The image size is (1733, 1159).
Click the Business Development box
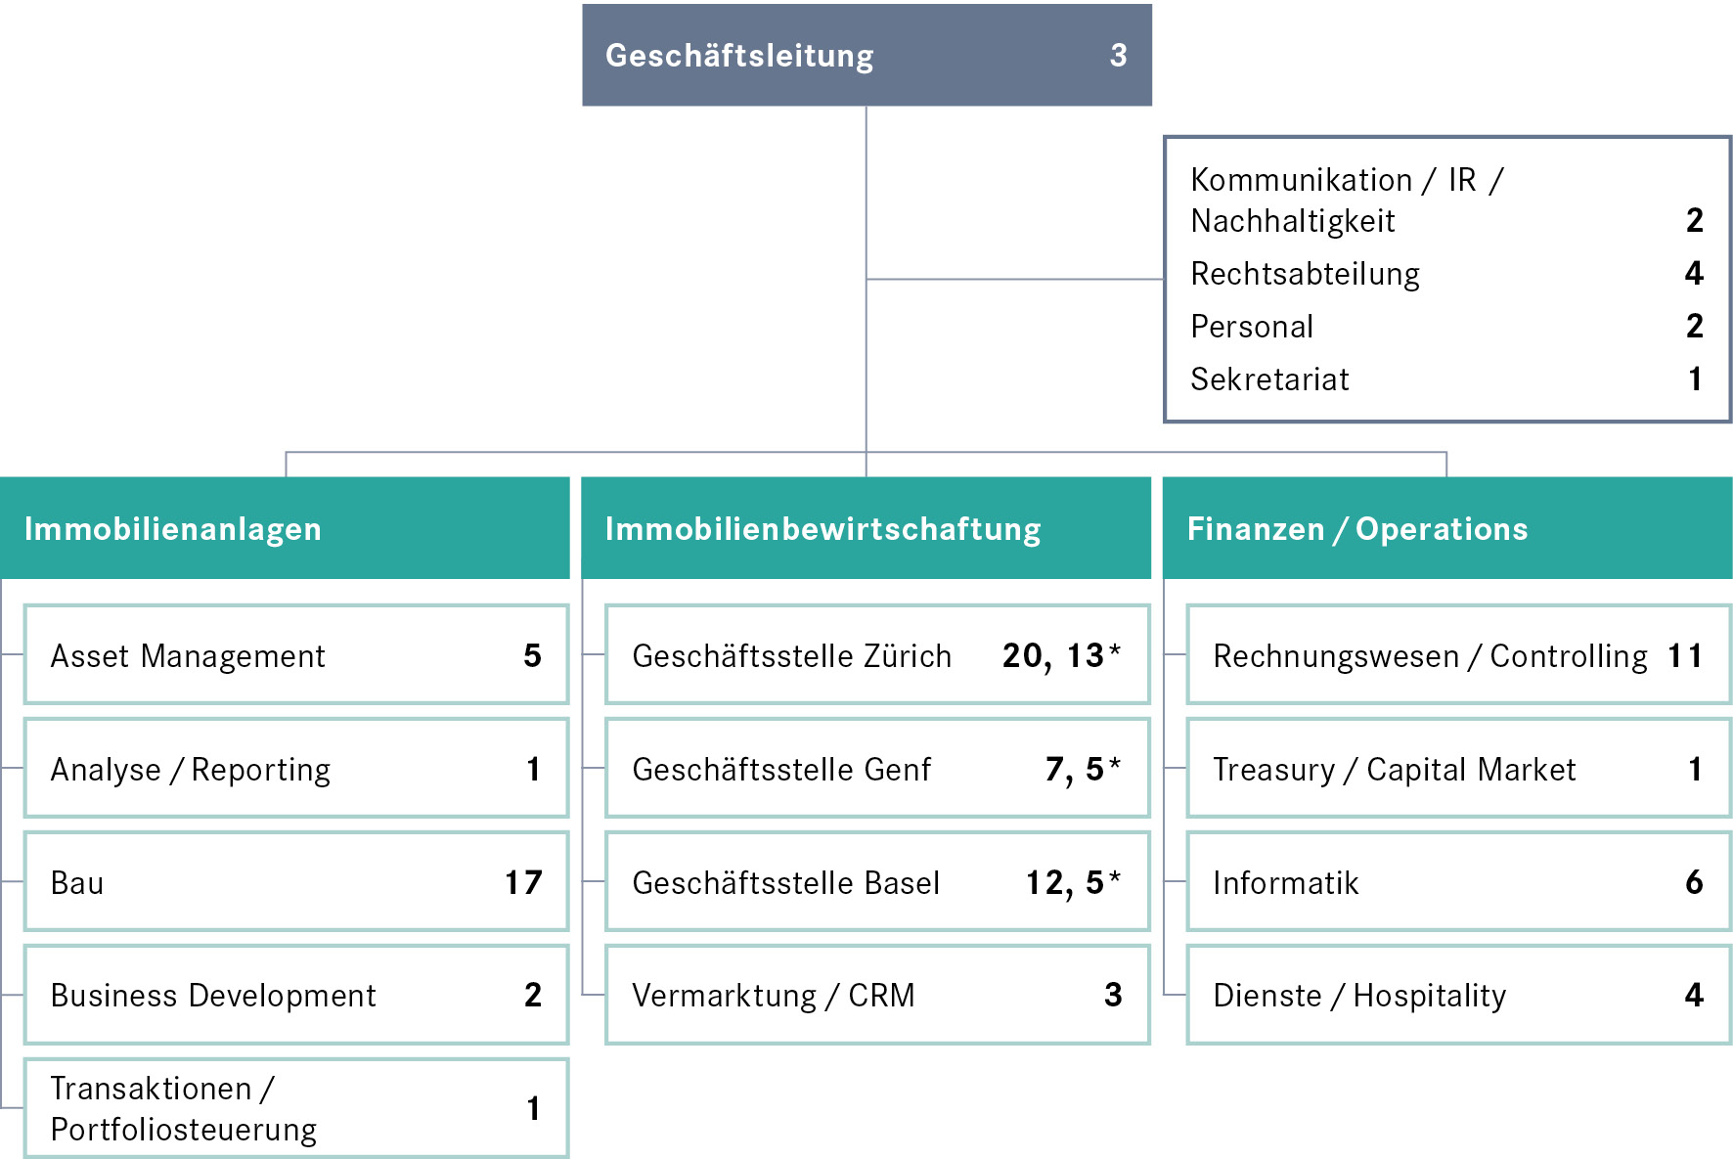coord(295,995)
